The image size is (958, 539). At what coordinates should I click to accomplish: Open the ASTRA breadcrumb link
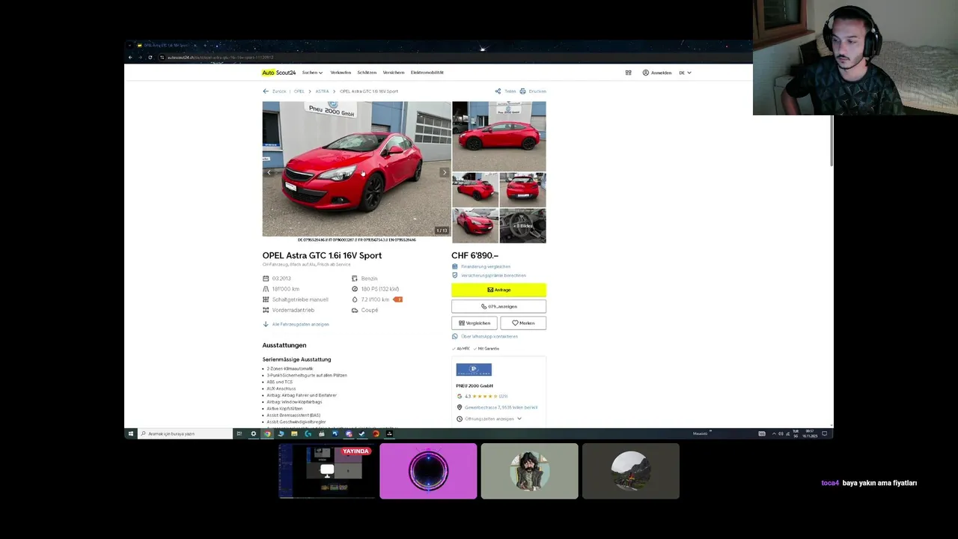point(322,91)
